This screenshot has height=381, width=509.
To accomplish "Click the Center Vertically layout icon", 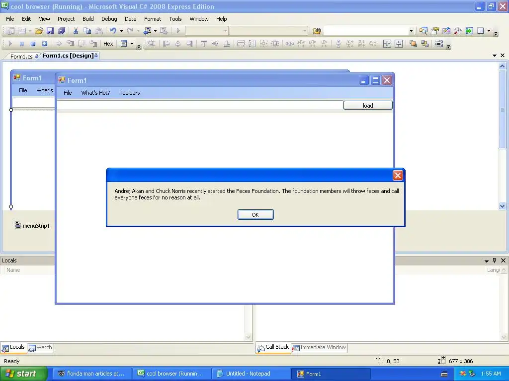I will [399, 44].
